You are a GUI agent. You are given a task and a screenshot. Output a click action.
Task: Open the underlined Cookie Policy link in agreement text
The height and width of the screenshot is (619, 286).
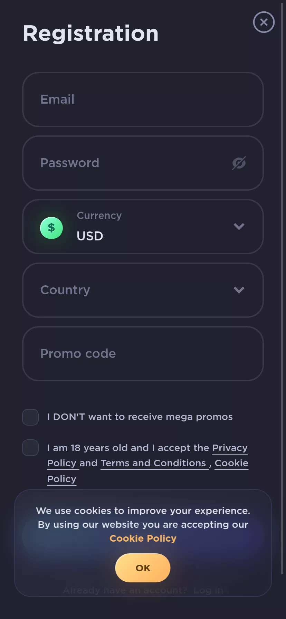231,463
